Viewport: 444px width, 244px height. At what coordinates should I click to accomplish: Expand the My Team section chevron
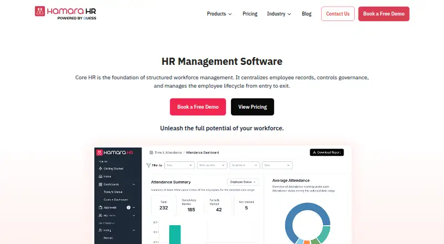pos(134,215)
